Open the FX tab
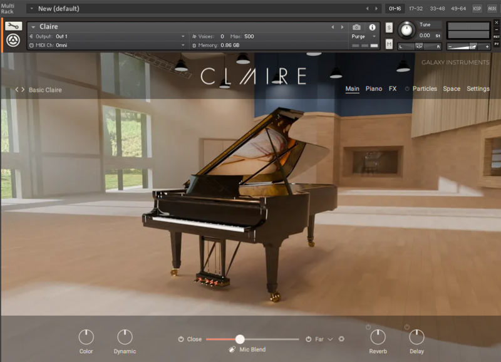This screenshot has width=501, height=362. click(x=393, y=89)
